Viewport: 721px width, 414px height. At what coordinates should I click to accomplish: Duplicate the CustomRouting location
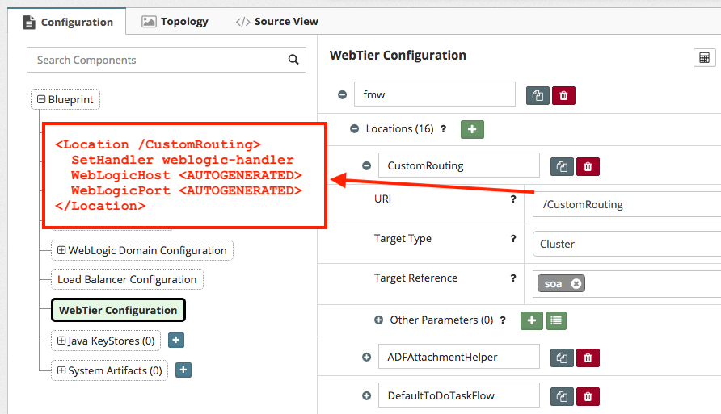click(x=562, y=166)
